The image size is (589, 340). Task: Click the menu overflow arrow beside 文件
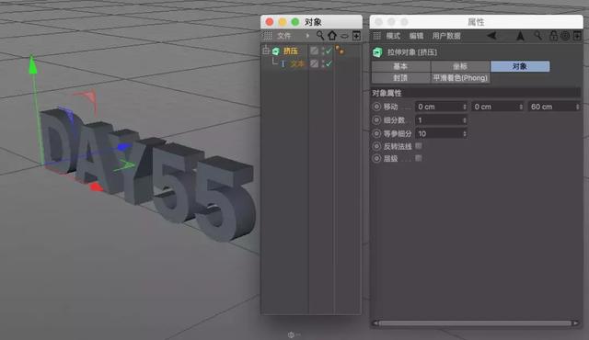tap(307, 36)
